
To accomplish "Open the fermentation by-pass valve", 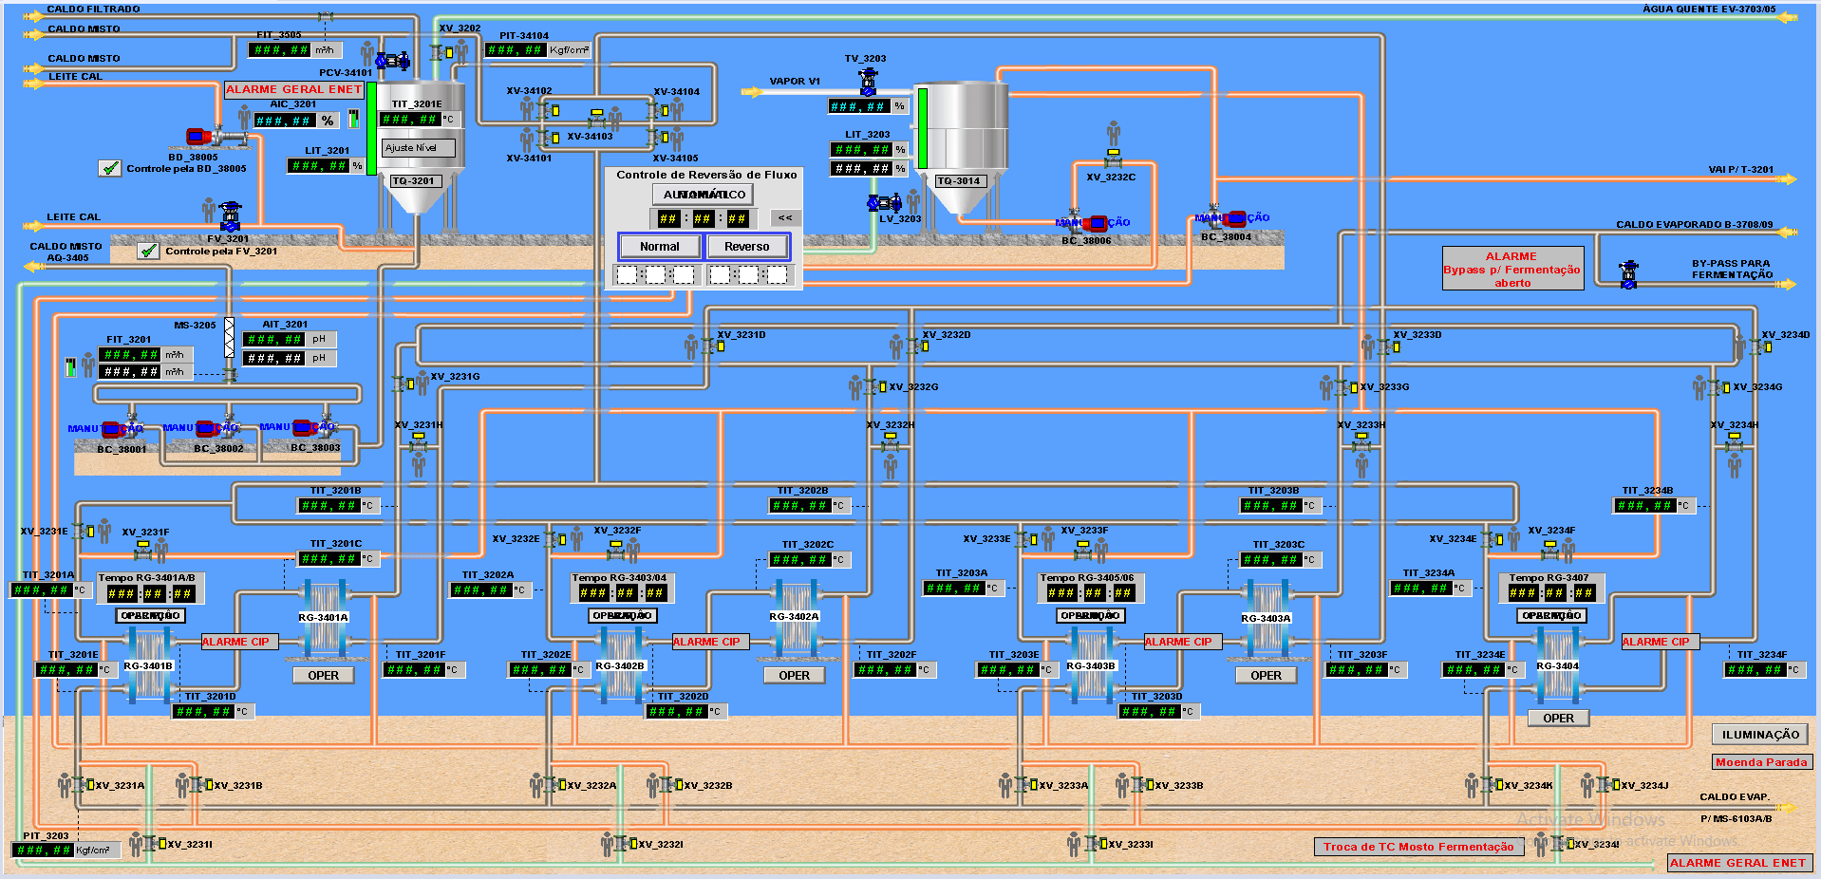I will tap(1629, 274).
